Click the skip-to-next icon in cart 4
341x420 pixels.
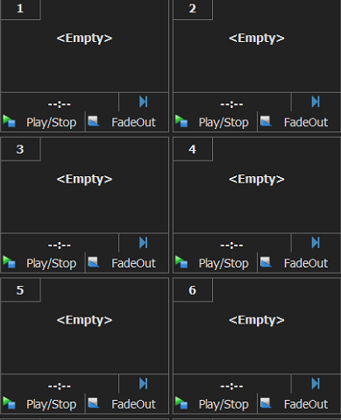(x=316, y=243)
